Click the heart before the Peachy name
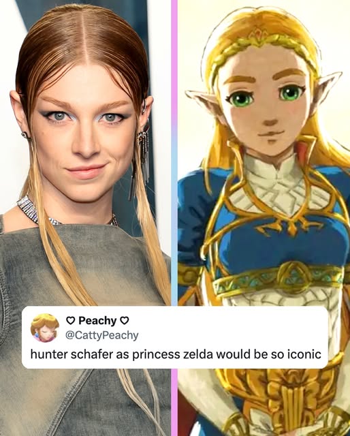 71,321
